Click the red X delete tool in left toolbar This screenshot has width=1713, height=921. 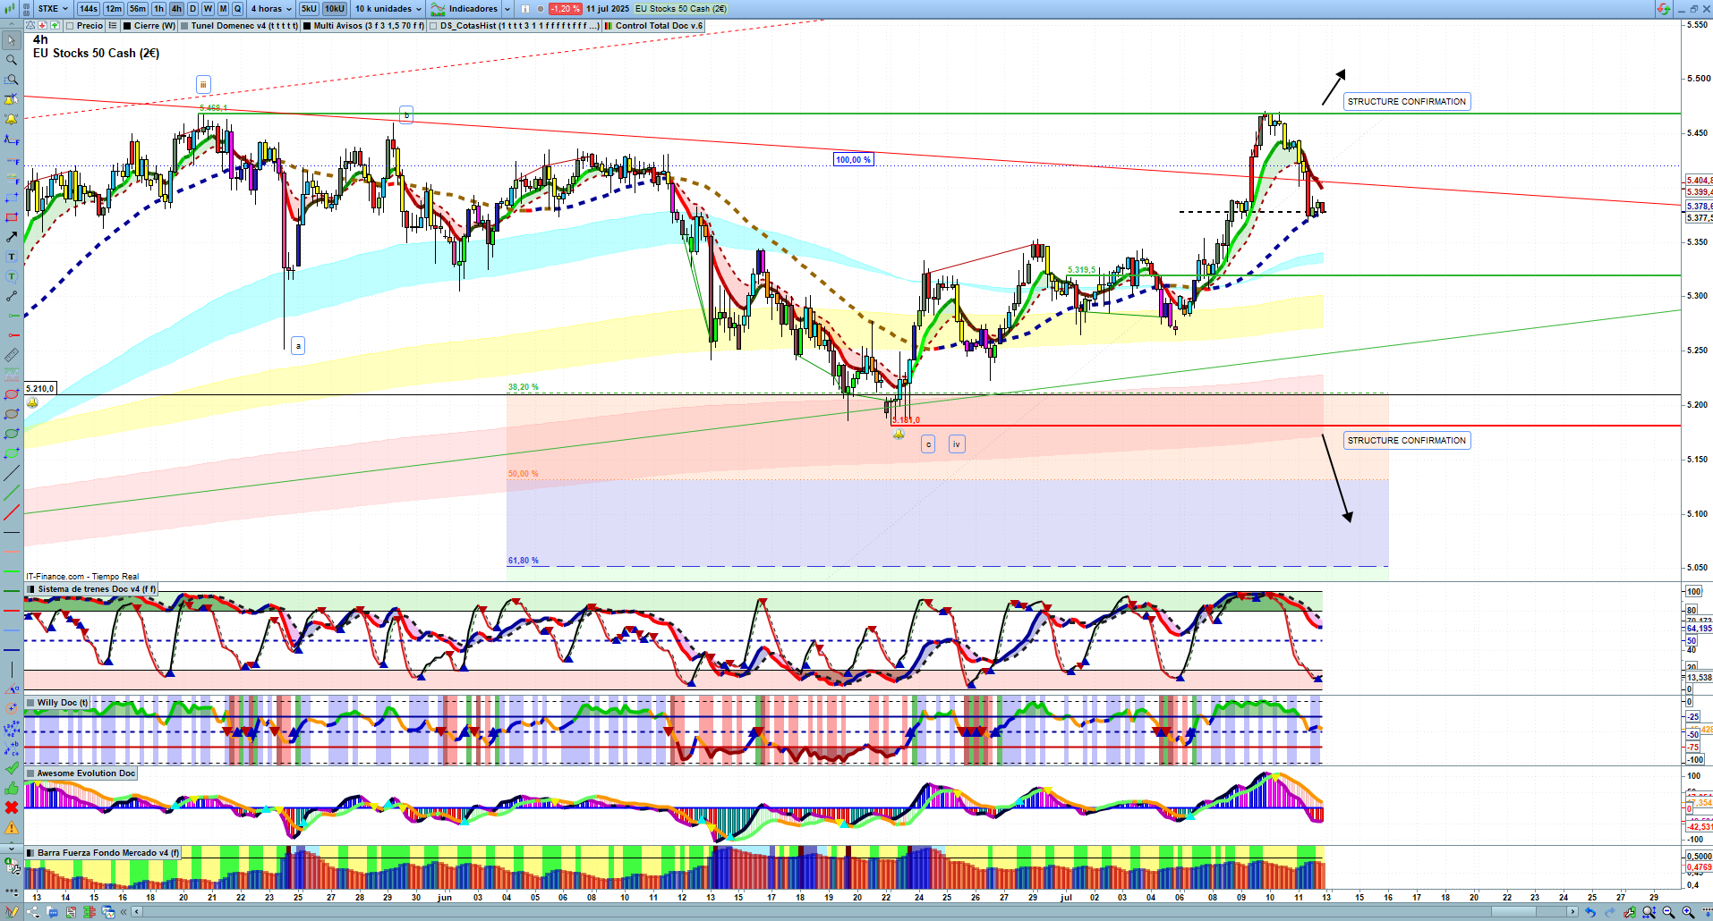click(12, 807)
